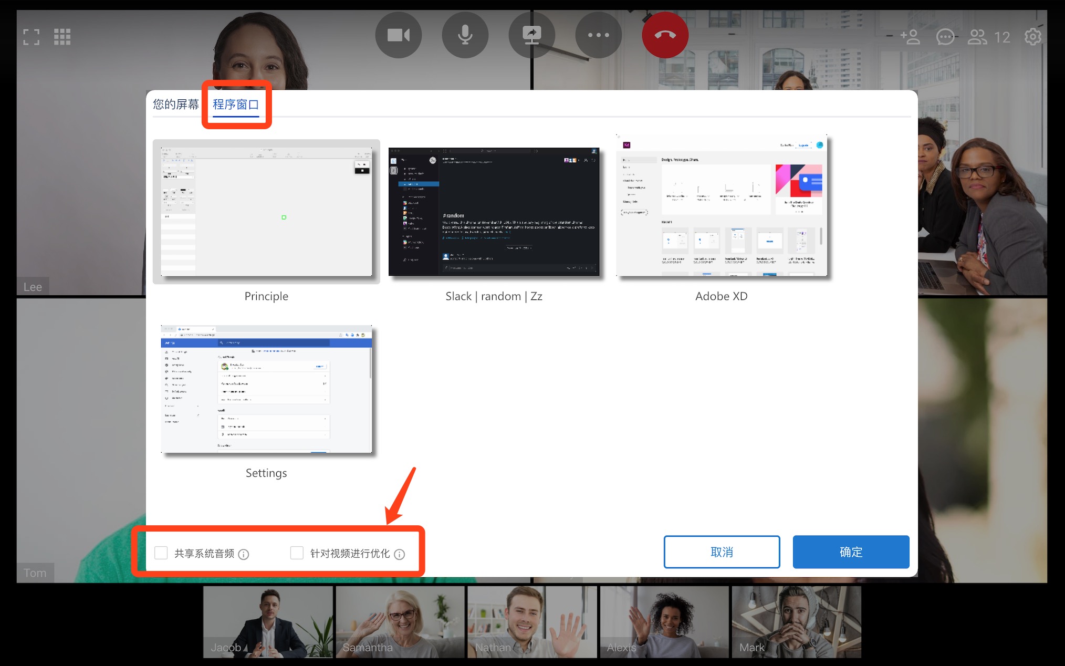End the call with red hangup button
This screenshot has width=1065, height=666.
click(665, 35)
